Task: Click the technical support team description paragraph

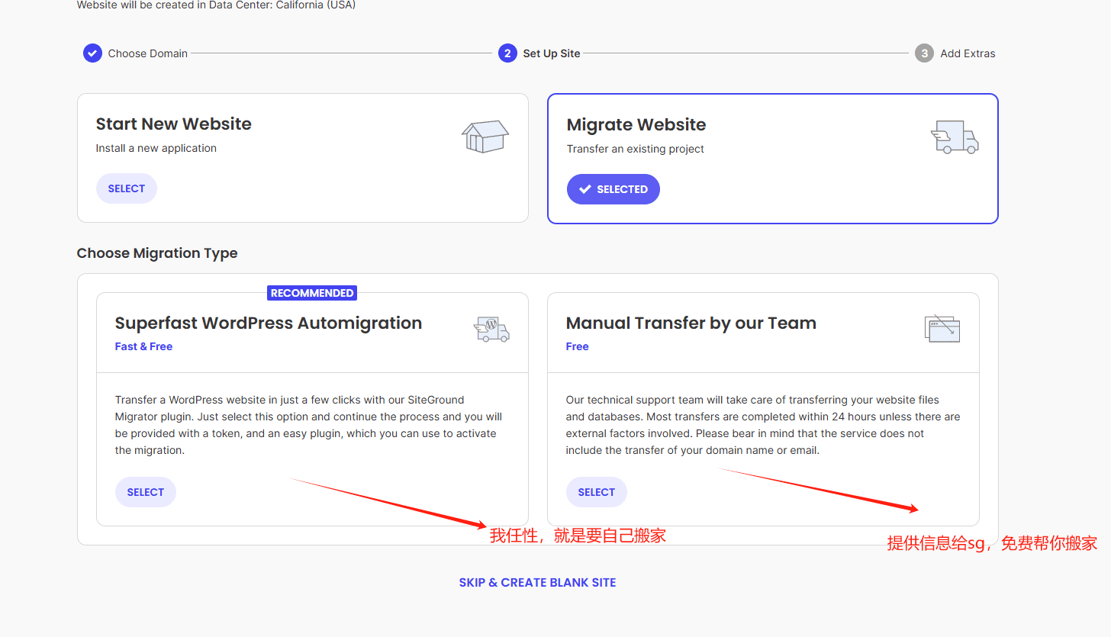Action: coord(763,425)
